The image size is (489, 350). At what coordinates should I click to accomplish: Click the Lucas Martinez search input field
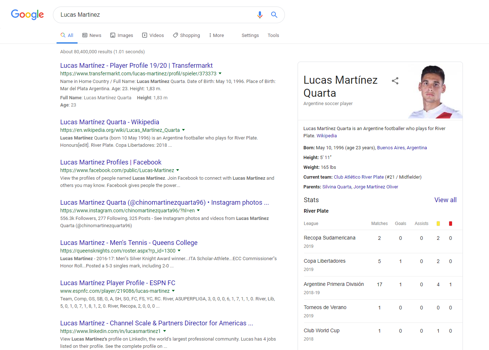156,15
